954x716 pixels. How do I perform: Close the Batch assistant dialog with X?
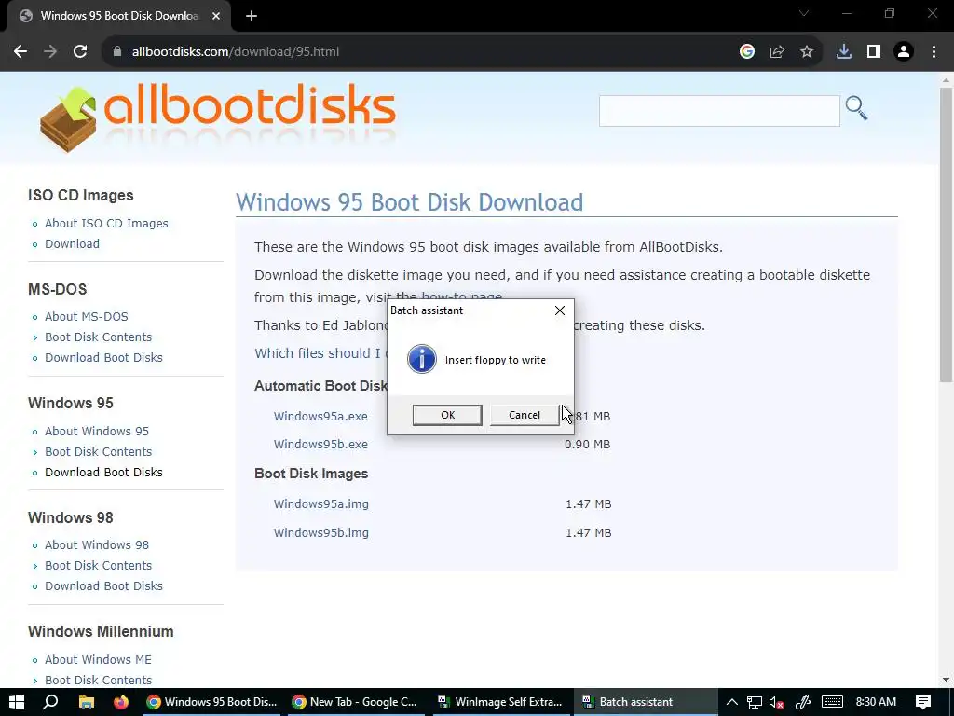click(560, 310)
